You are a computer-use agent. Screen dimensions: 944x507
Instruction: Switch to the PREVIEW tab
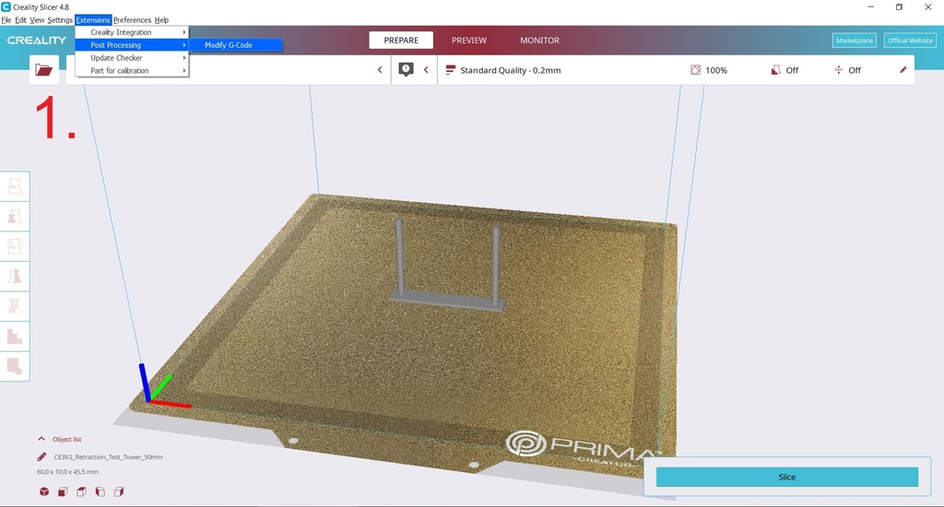[x=468, y=41]
